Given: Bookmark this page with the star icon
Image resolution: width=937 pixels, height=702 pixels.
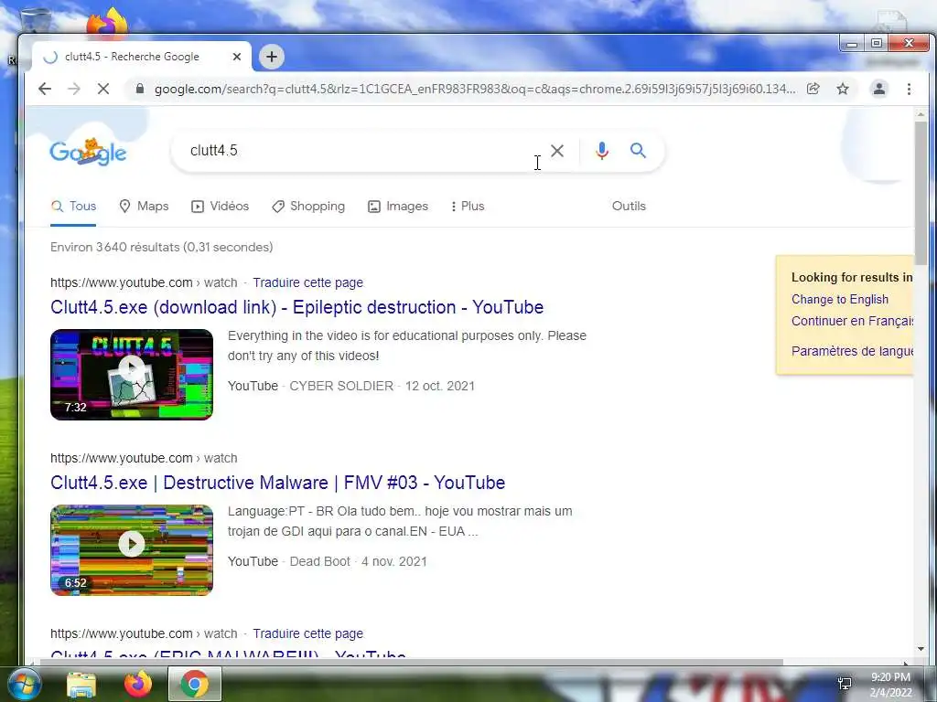Looking at the screenshot, I should tap(843, 89).
